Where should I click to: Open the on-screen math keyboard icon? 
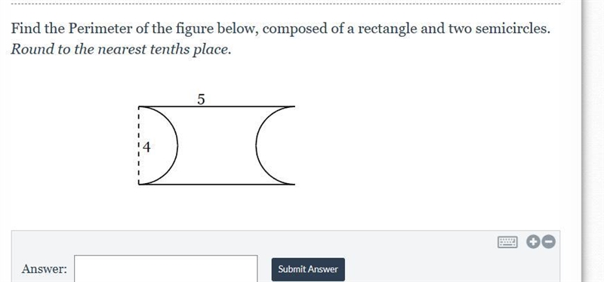[507, 242]
